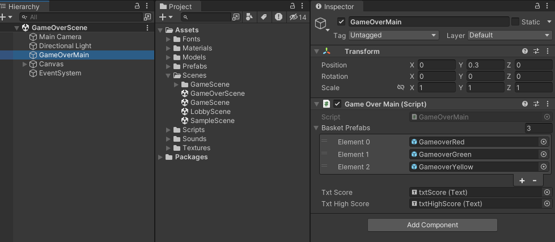Click Project search-by-type icon
Screen dimensions: 555x242
(236, 17)
